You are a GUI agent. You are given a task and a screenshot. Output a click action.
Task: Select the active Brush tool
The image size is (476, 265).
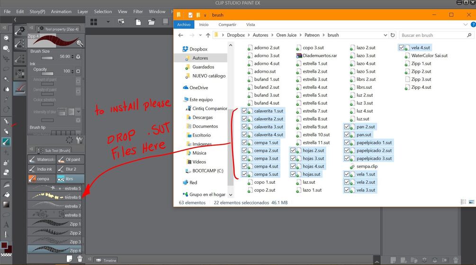(6, 141)
